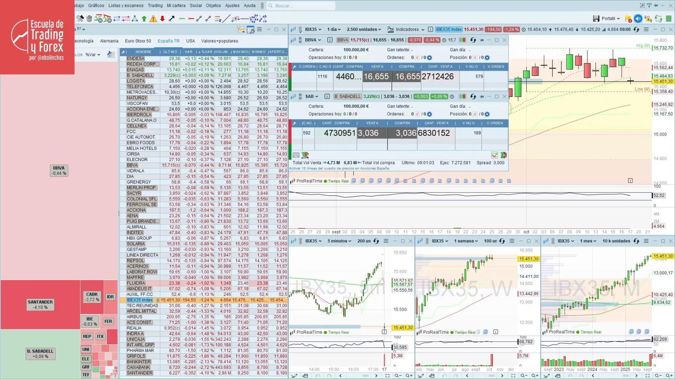
Task: Open the Trading menu
Action: (x=155, y=6)
